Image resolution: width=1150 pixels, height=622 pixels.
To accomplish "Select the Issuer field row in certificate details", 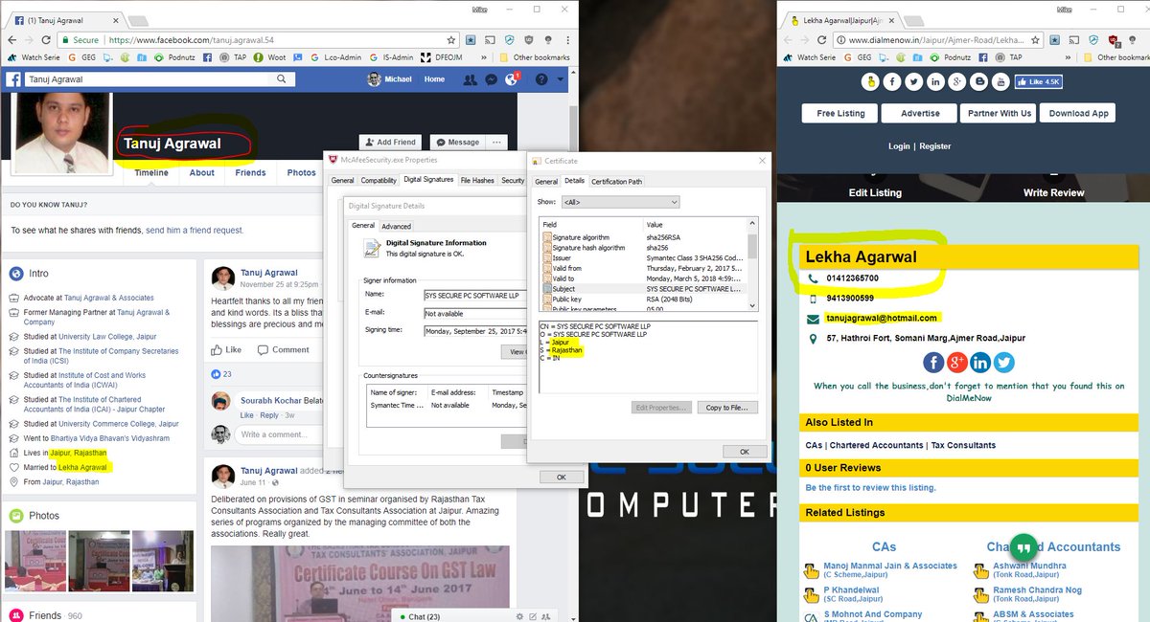I will click(643, 257).
